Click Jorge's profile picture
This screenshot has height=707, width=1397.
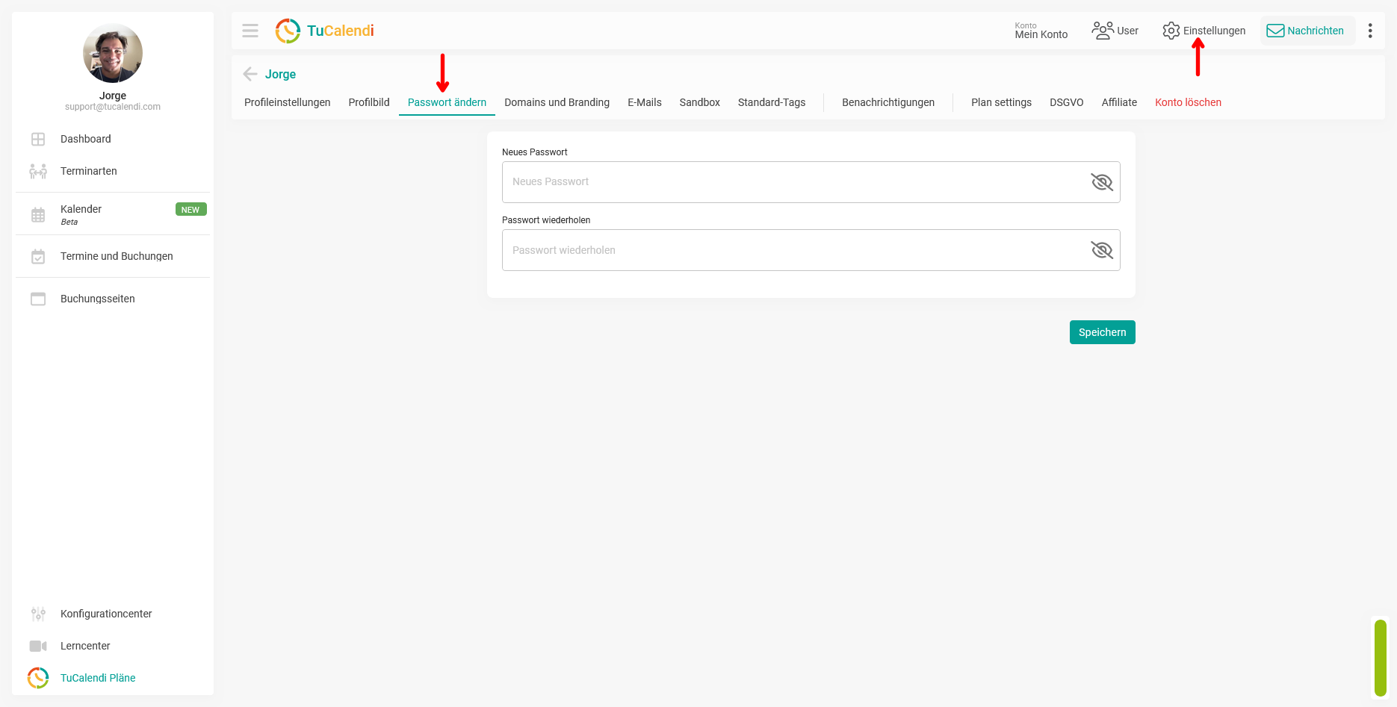(113, 53)
